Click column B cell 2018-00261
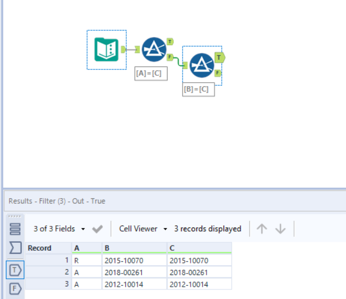The width and height of the screenshot is (346, 299). tap(134, 272)
